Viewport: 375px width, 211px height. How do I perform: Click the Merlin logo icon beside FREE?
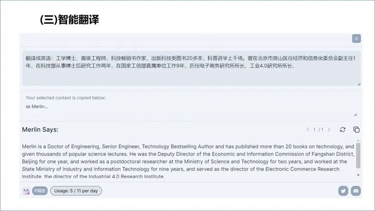[x=26, y=191]
